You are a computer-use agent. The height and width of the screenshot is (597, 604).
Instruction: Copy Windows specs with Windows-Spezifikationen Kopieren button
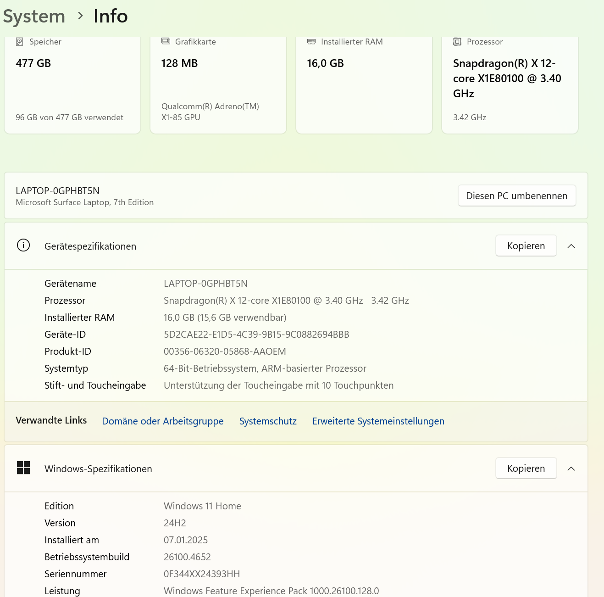[x=526, y=469]
